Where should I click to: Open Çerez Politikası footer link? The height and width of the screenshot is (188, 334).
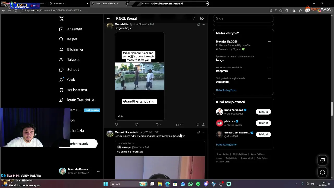pyautogui.click(x=258, y=154)
